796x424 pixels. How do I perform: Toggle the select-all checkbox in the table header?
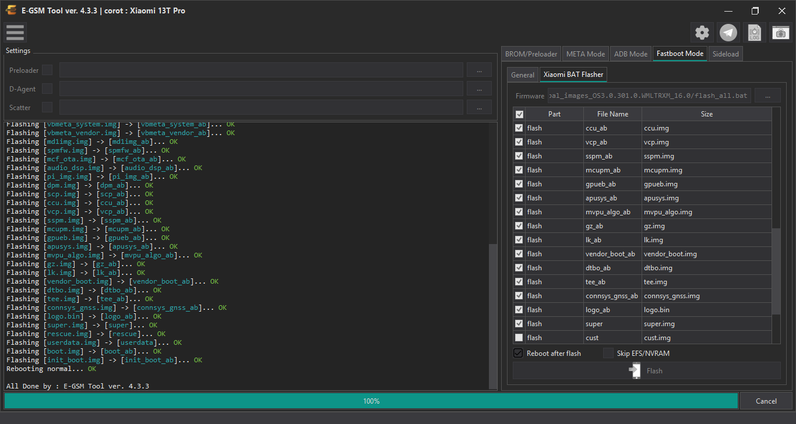point(520,114)
